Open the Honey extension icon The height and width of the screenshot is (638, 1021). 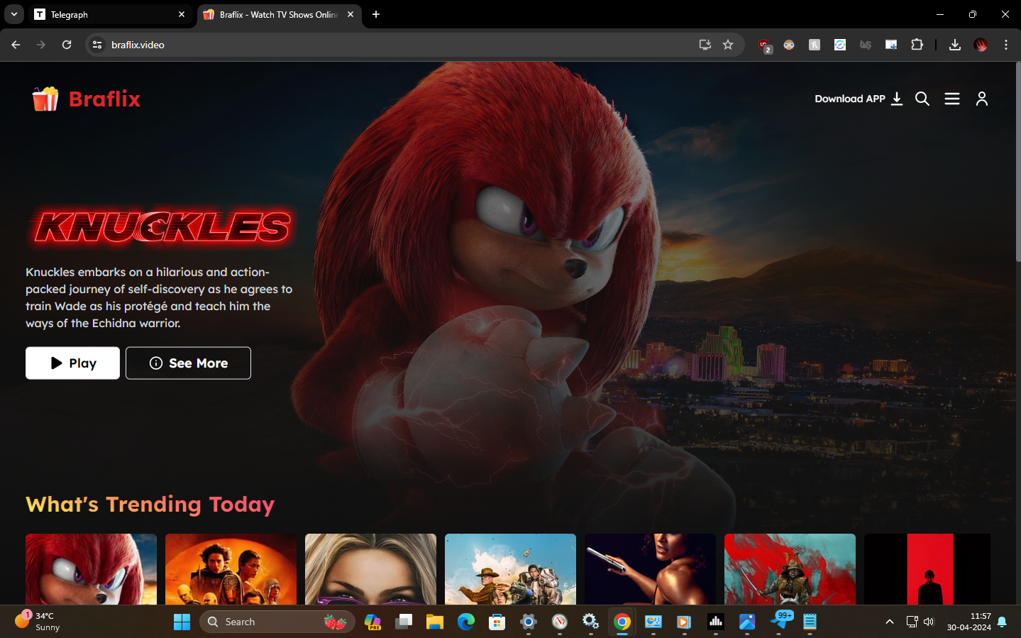point(815,45)
